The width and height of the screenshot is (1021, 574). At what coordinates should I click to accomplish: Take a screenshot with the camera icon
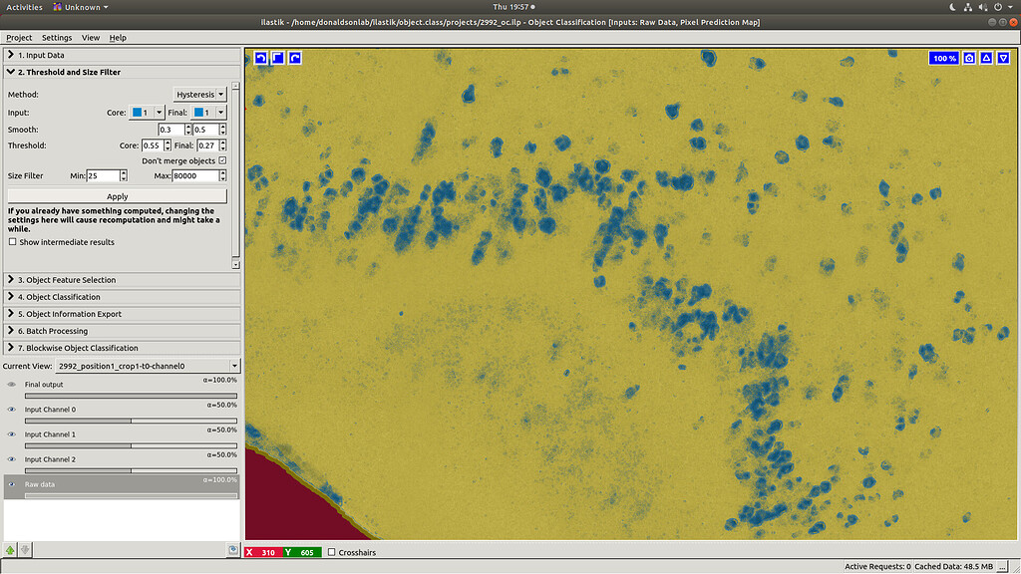coord(969,58)
